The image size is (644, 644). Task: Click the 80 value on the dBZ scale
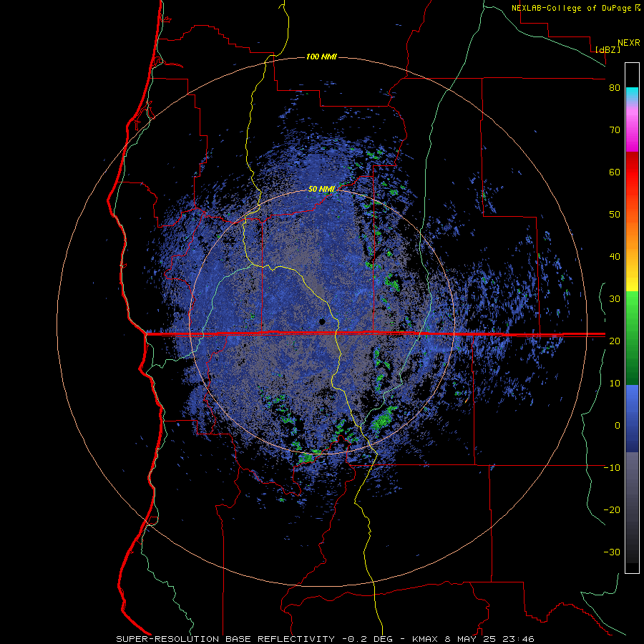pyautogui.click(x=615, y=88)
